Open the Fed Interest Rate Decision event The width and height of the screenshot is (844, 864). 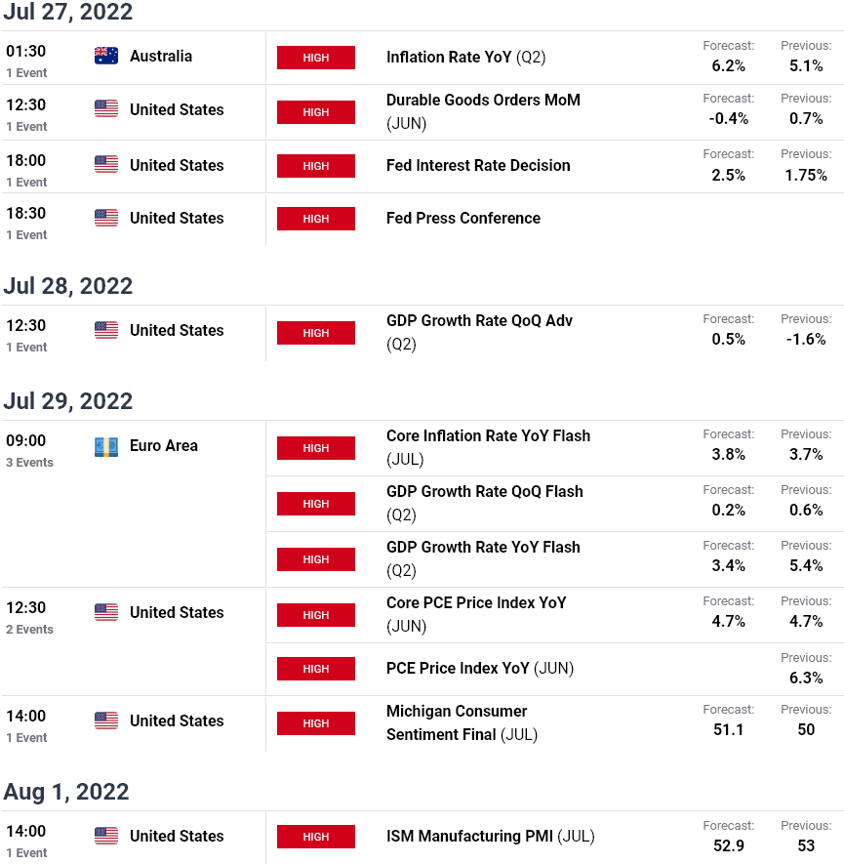click(x=478, y=165)
